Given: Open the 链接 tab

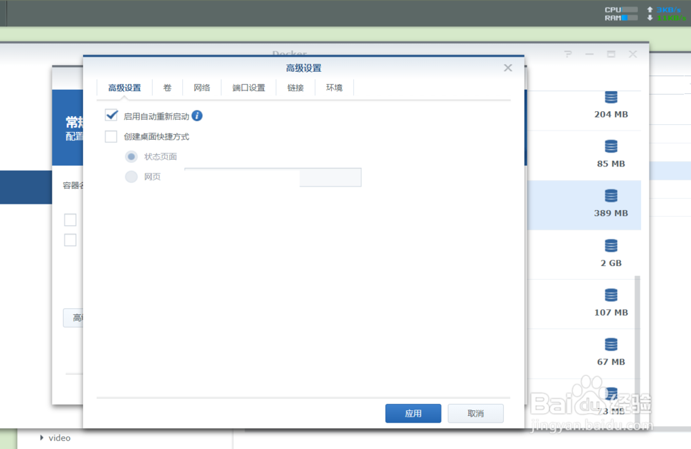Looking at the screenshot, I should pos(295,88).
